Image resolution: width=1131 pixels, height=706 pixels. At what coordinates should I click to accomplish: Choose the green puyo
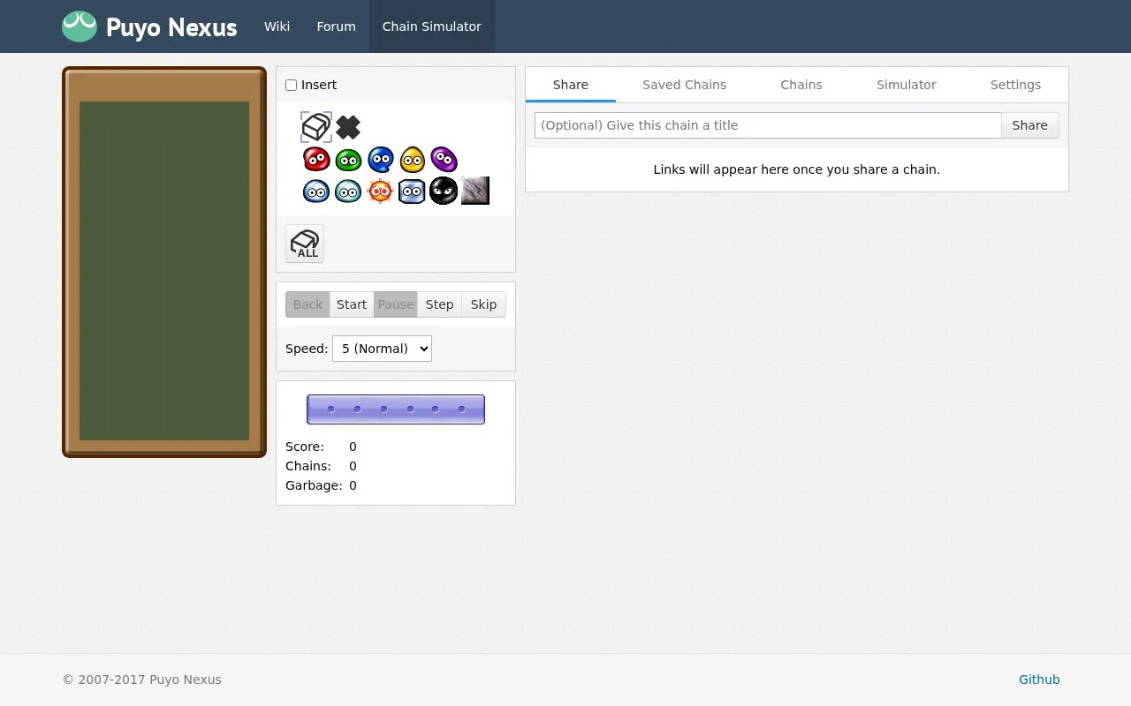(x=348, y=159)
